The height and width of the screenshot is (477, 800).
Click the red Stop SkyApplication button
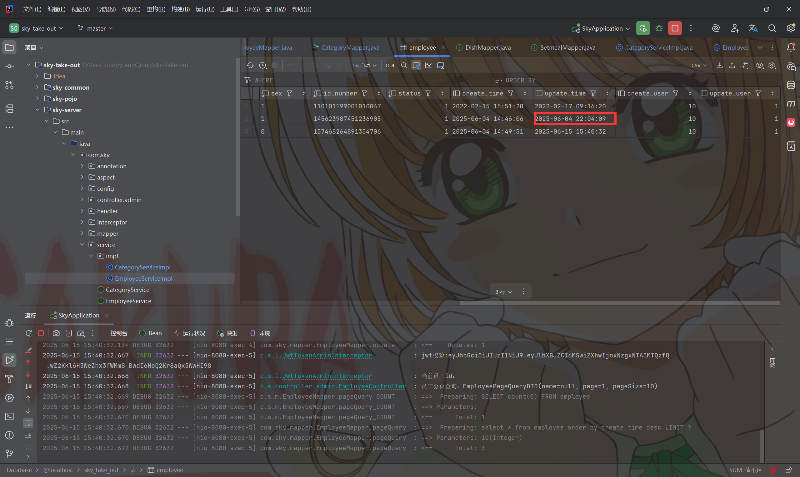(675, 28)
